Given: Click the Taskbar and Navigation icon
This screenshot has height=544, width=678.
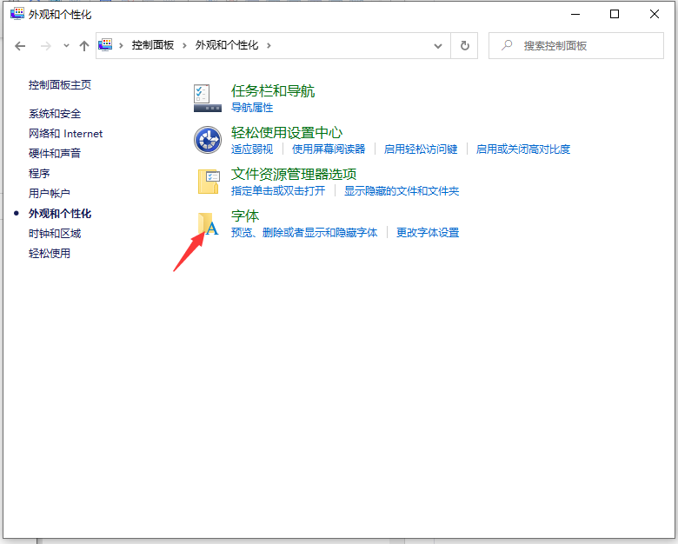Looking at the screenshot, I should [208, 98].
